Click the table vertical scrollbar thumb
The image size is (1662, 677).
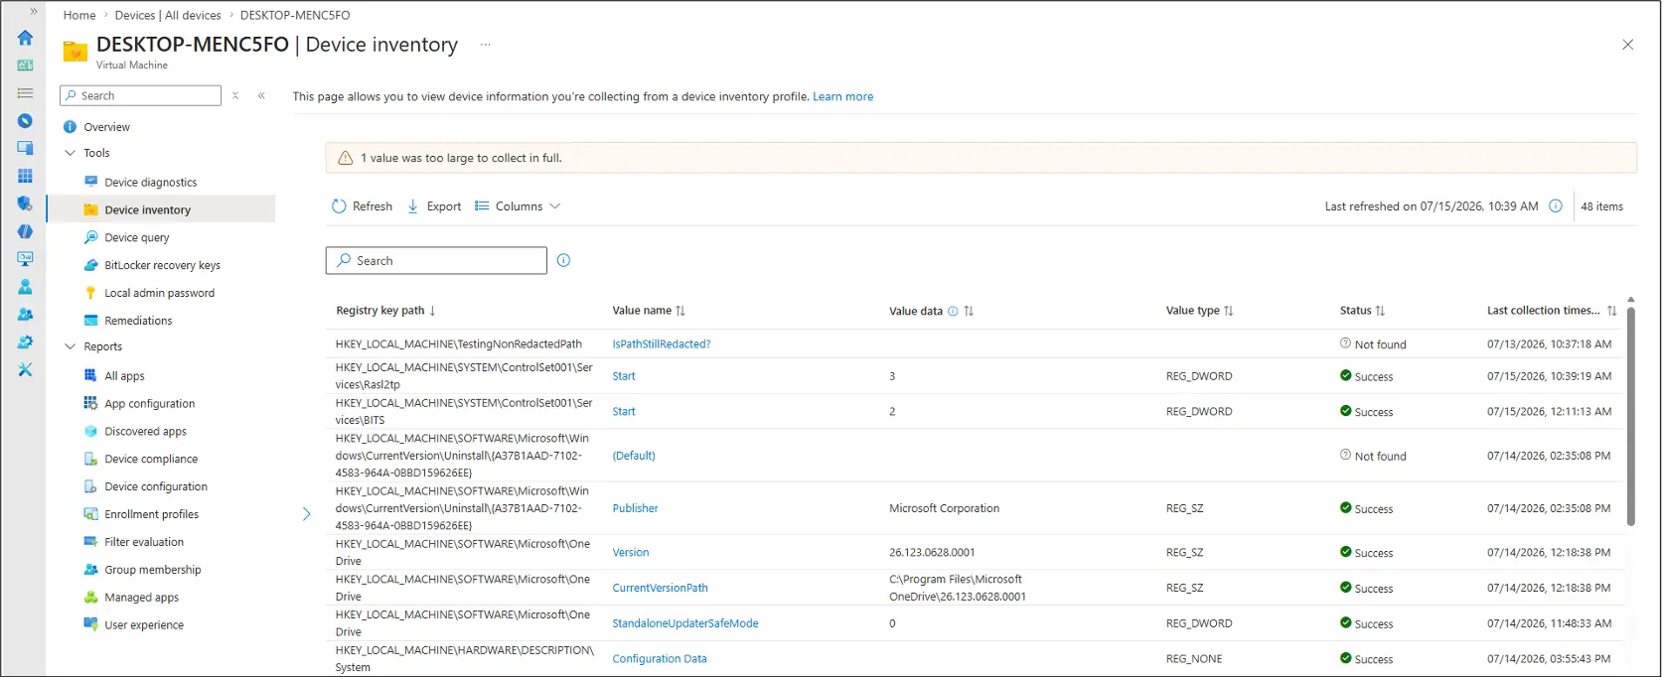1630,417
